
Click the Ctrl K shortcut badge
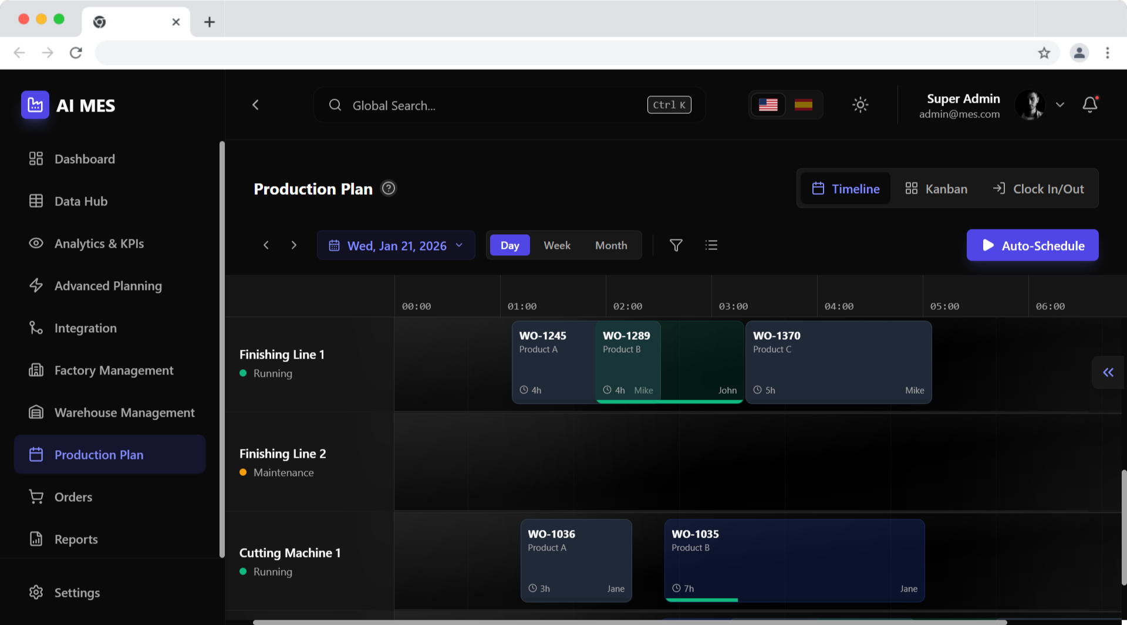[669, 105]
